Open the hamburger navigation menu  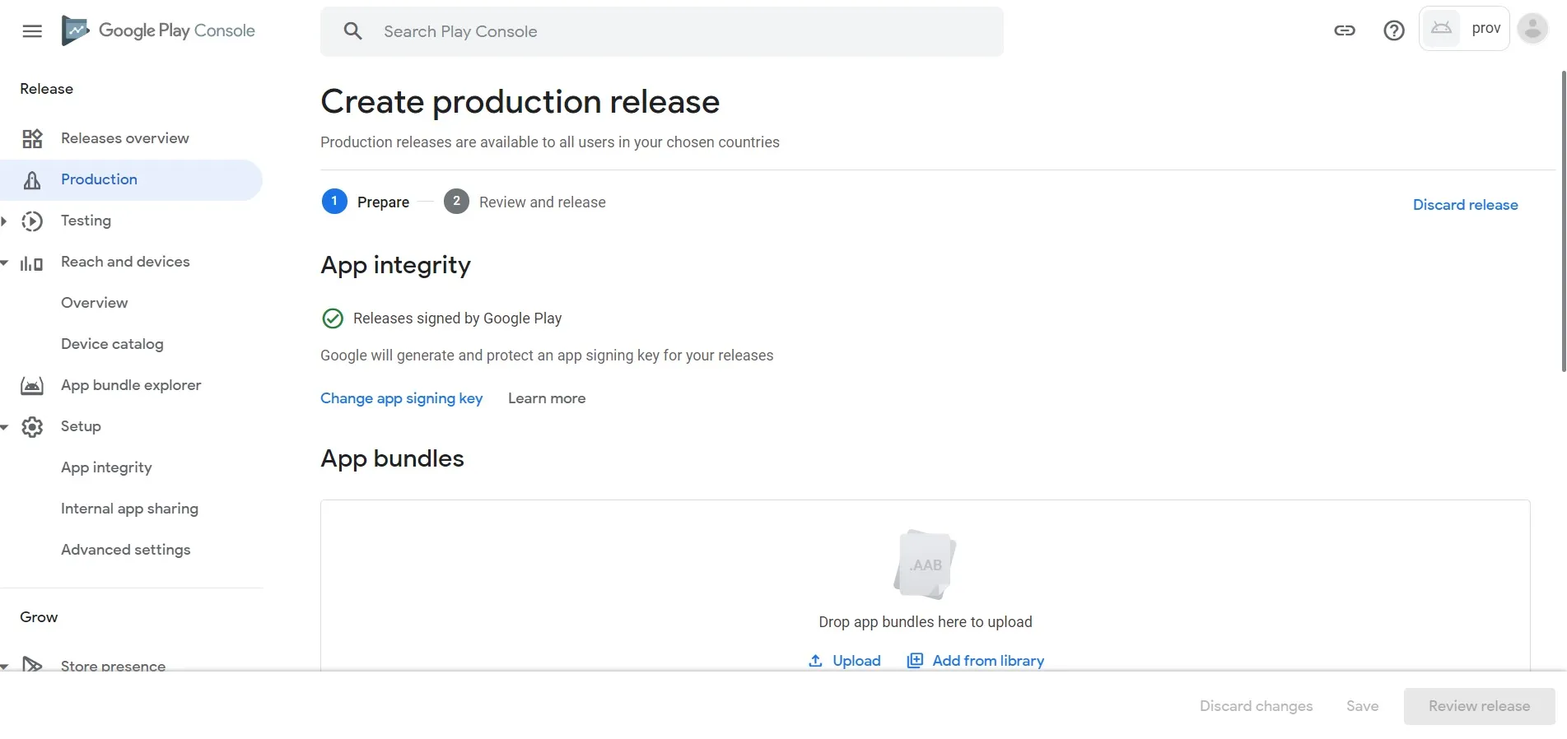tap(32, 31)
